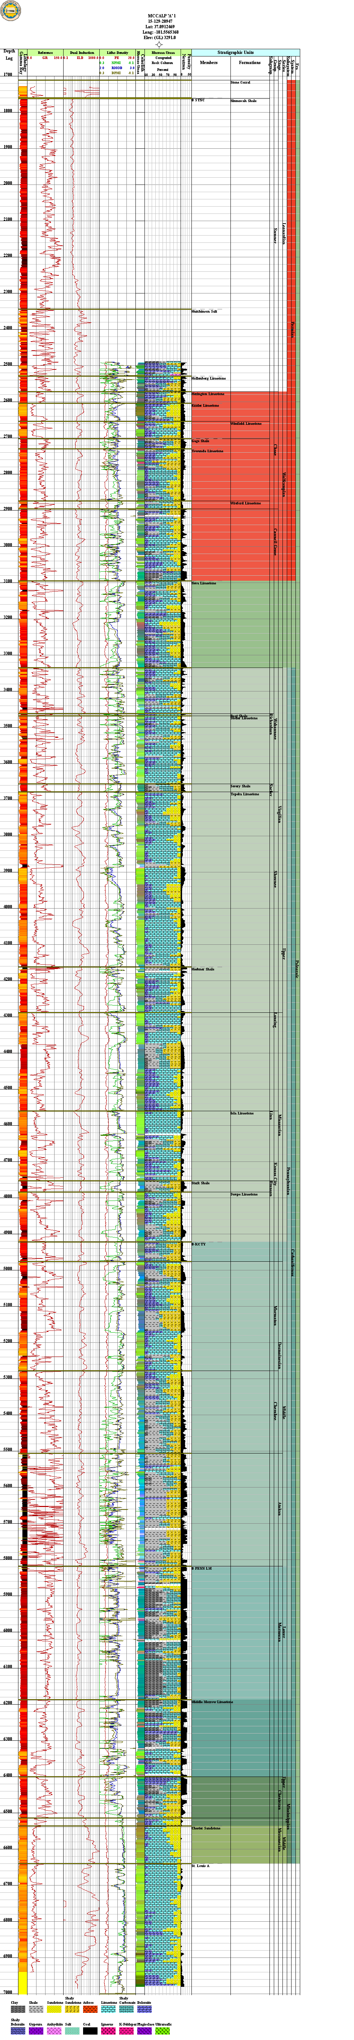354x2040 pixels.
Task: Click the Litho-Density track header
Action: [118, 52]
